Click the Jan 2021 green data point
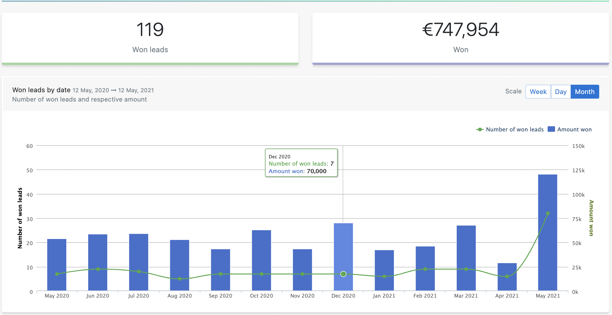Image resolution: width=612 pixels, height=315 pixels. pos(384,276)
